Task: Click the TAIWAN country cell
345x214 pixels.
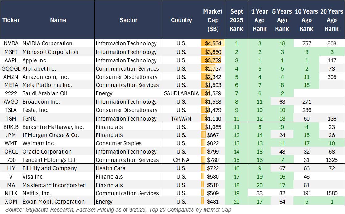Action: pos(181,118)
